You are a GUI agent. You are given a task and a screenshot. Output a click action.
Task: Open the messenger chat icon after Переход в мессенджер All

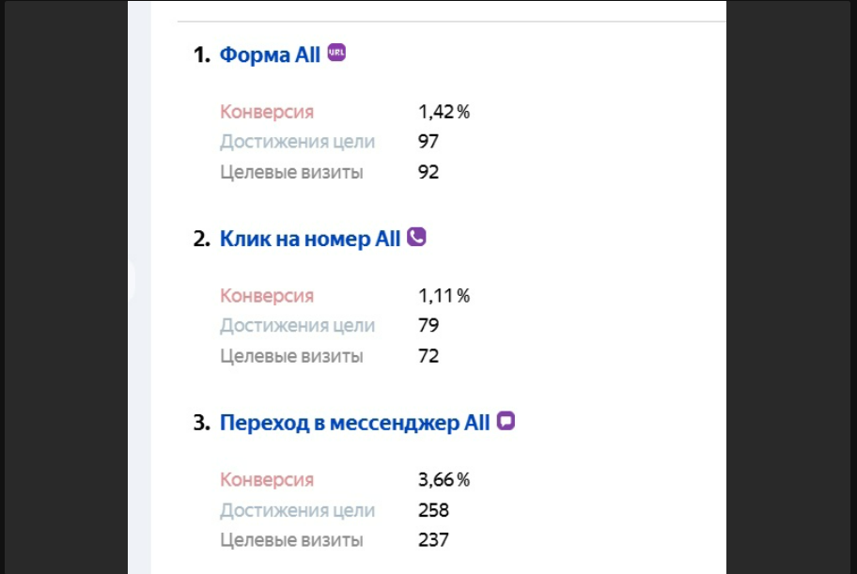coord(505,420)
